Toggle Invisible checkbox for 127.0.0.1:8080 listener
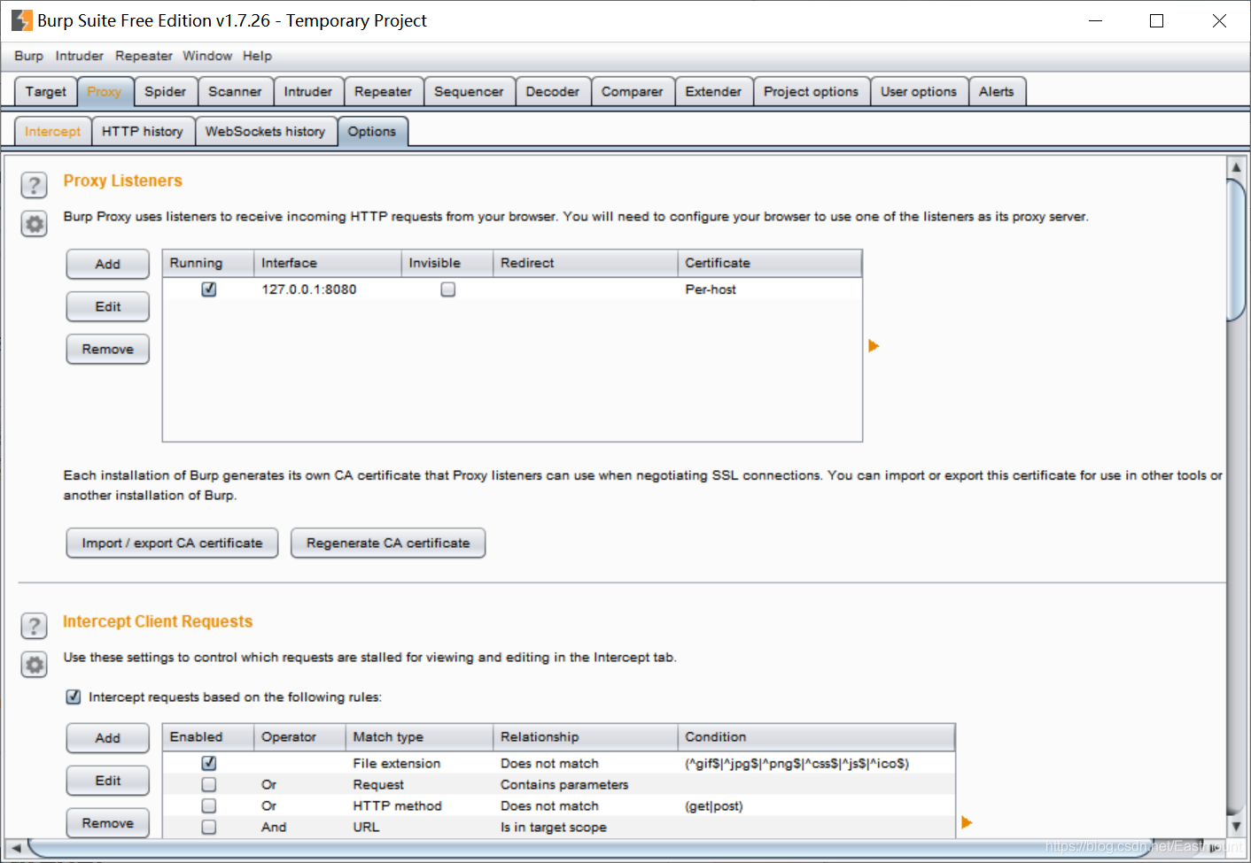This screenshot has height=863, width=1251. [448, 289]
